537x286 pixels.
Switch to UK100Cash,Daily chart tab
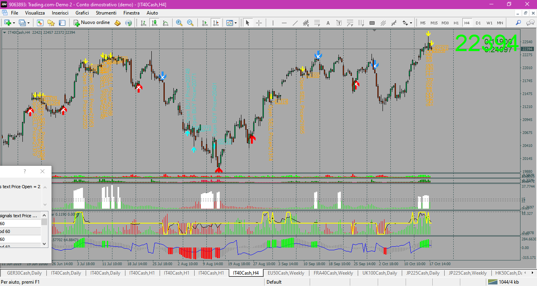click(380, 273)
